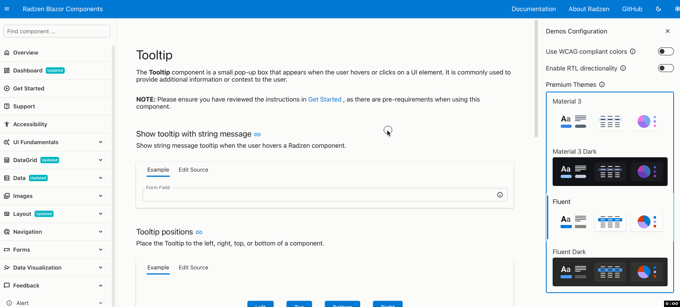680x307 pixels.
Task: Click the info icon inside Form Field
Action: [500, 195]
